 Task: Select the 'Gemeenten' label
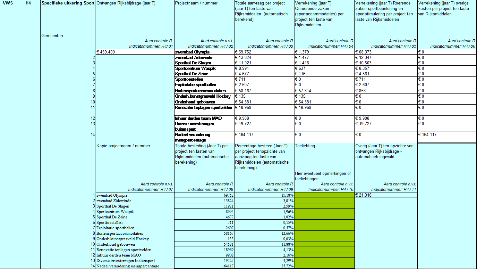click(52, 36)
